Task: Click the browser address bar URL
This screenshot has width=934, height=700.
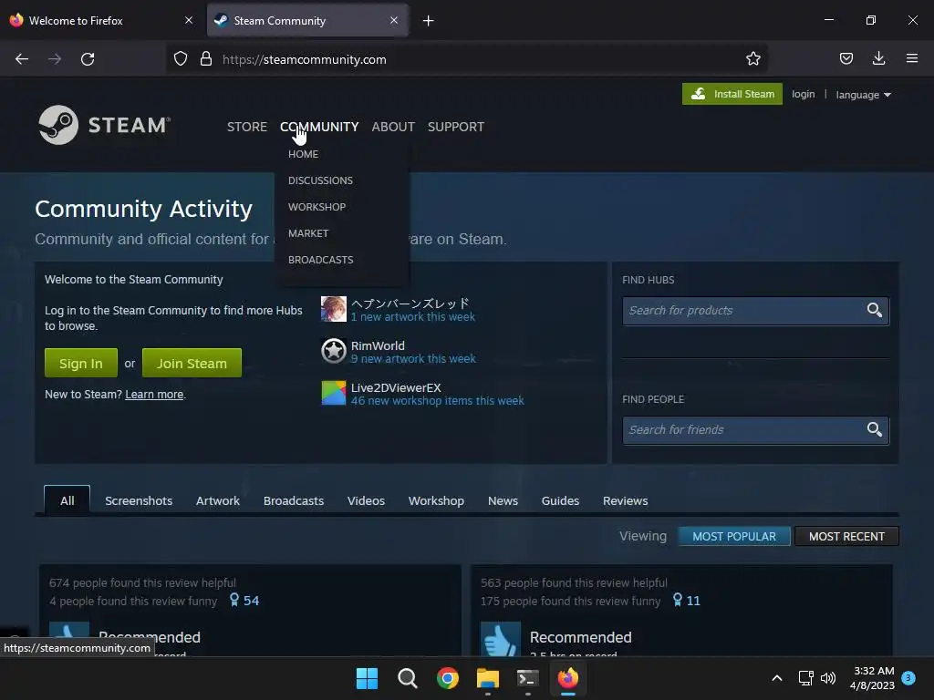Action: [305, 59]
